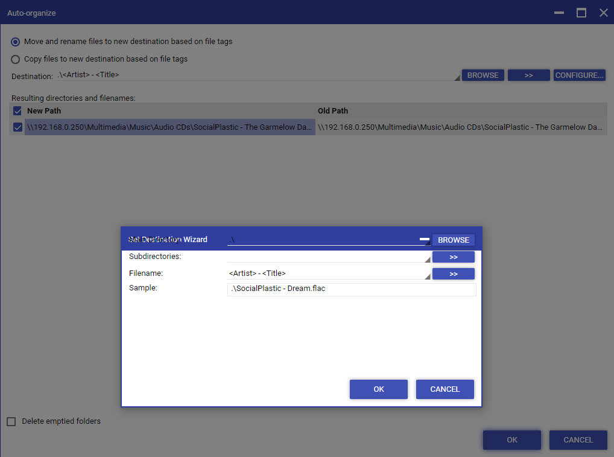
Task: Open the CONFIGURE... settings button
Action: click(x=579, y=75)
